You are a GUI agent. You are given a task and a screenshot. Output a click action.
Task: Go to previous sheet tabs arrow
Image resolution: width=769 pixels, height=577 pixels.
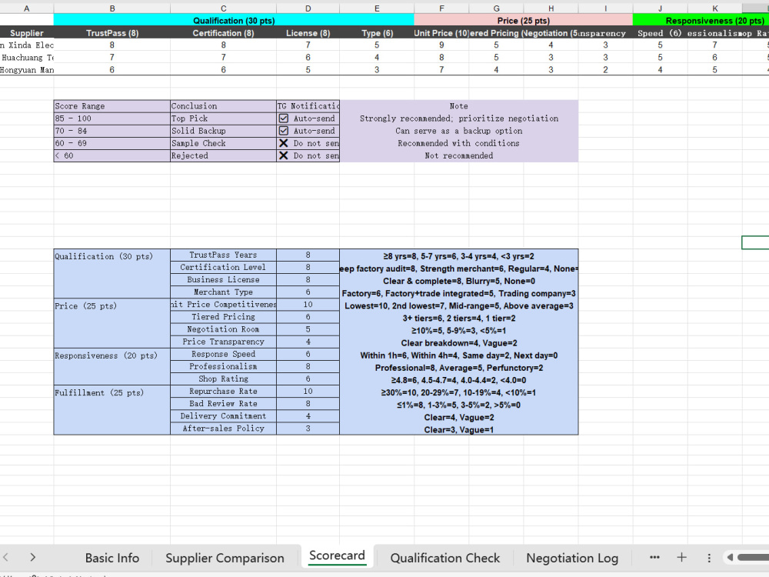(x=6, y=557)
